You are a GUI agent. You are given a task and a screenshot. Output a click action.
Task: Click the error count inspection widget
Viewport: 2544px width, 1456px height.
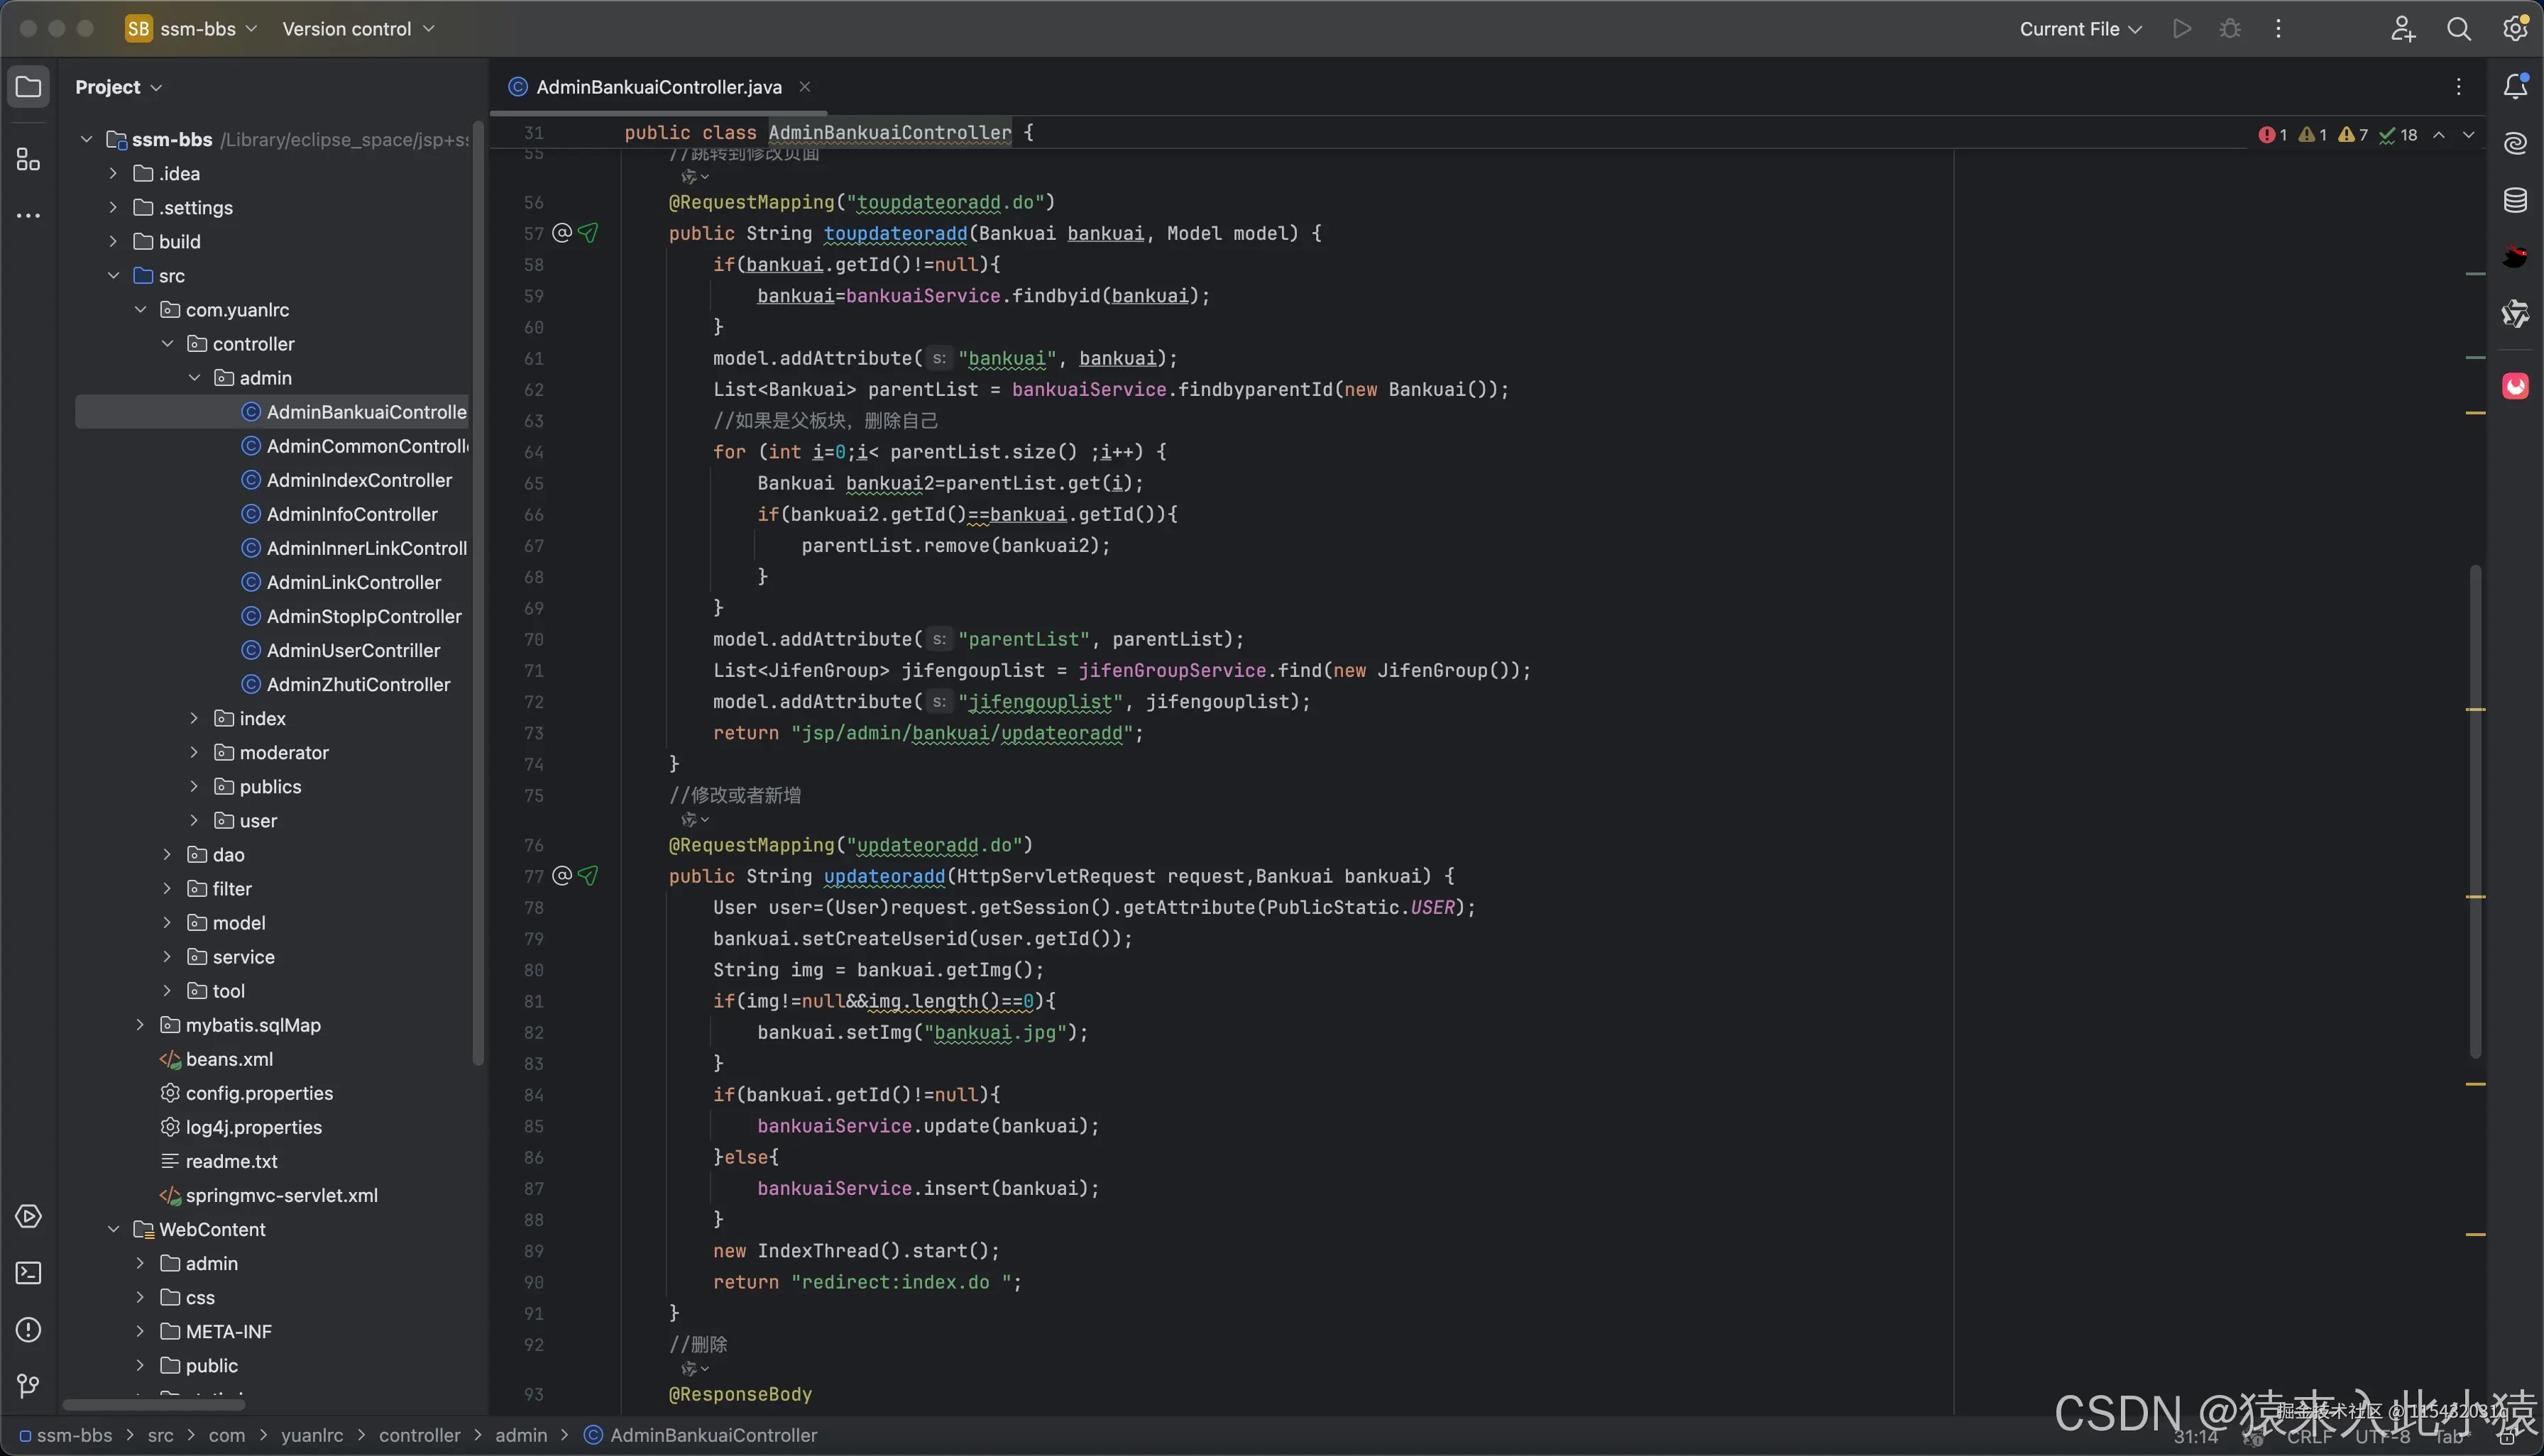click(2272, 135)
